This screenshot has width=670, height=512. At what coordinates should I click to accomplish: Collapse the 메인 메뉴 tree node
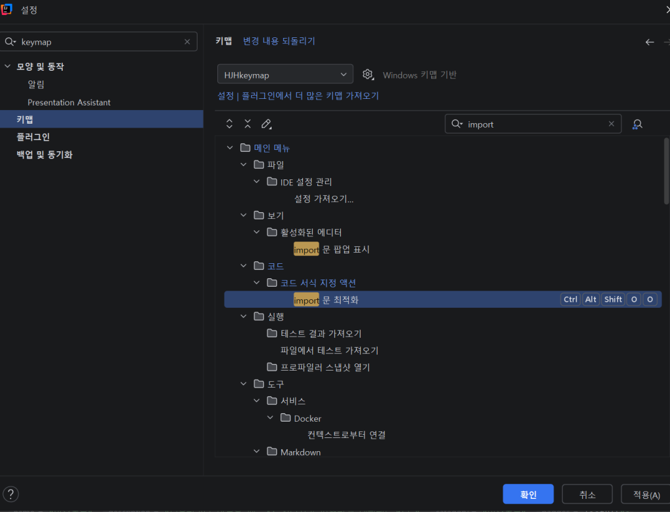point(230,148)
